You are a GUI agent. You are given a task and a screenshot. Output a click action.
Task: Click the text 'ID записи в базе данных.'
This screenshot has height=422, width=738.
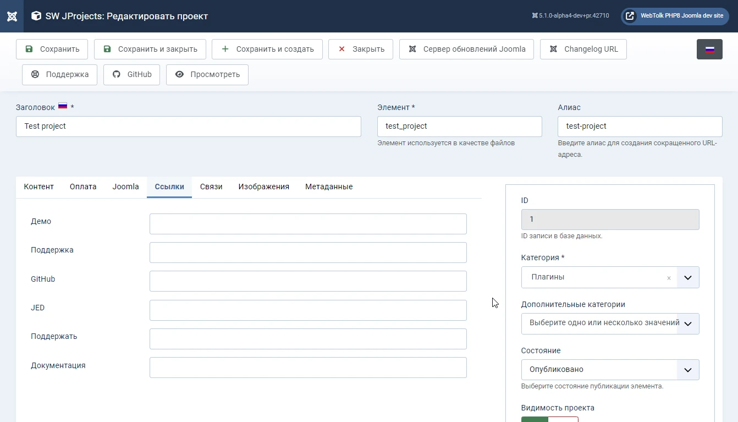tap(561, 236)
